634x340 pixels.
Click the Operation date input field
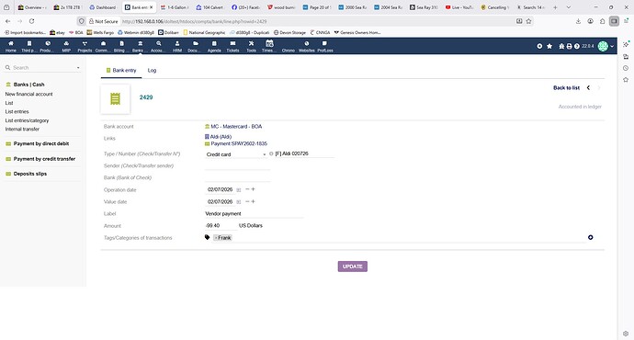point(220,189)
